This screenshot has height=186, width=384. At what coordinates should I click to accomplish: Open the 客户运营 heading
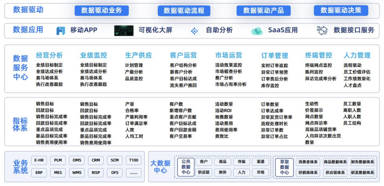click(183, 55)
